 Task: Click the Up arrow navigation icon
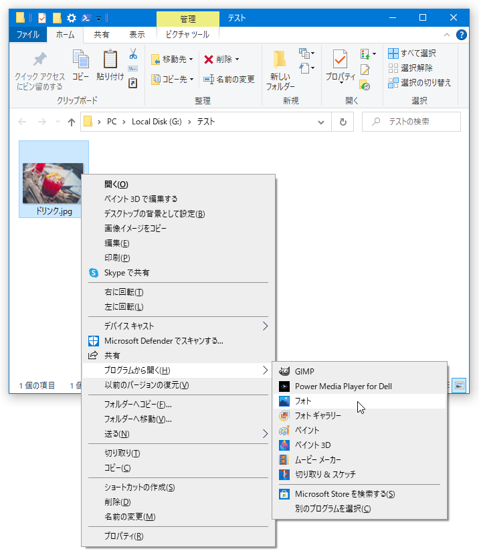pyautogui.click(x=72, y=122)
